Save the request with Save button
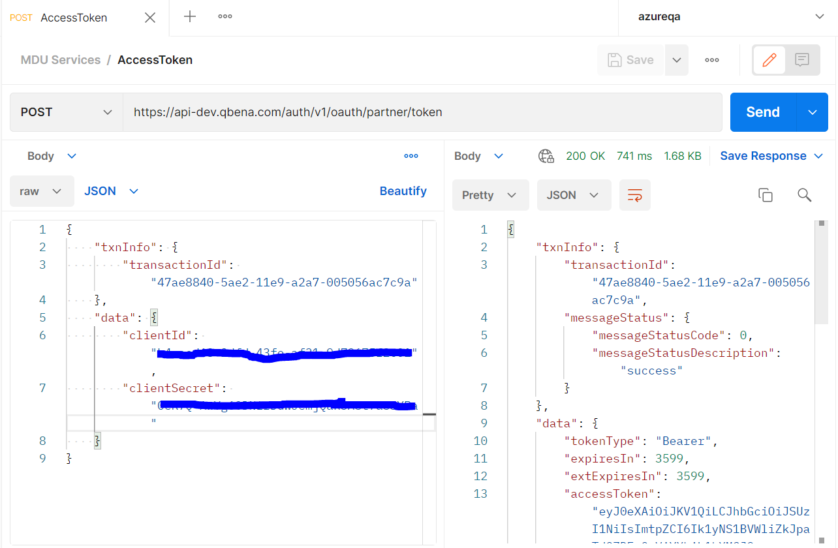838x548 pixels. 631,60
